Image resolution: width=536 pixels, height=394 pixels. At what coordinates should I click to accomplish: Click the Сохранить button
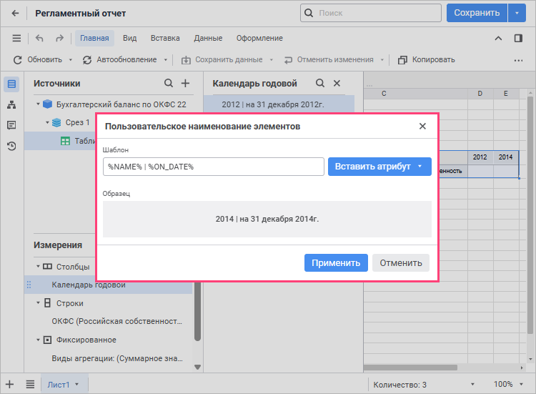tap(477, 13)
